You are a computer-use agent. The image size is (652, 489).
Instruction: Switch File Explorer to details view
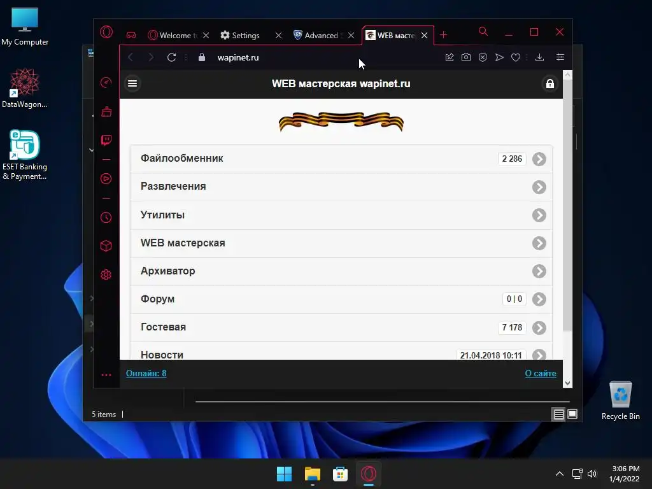[558, 414]
